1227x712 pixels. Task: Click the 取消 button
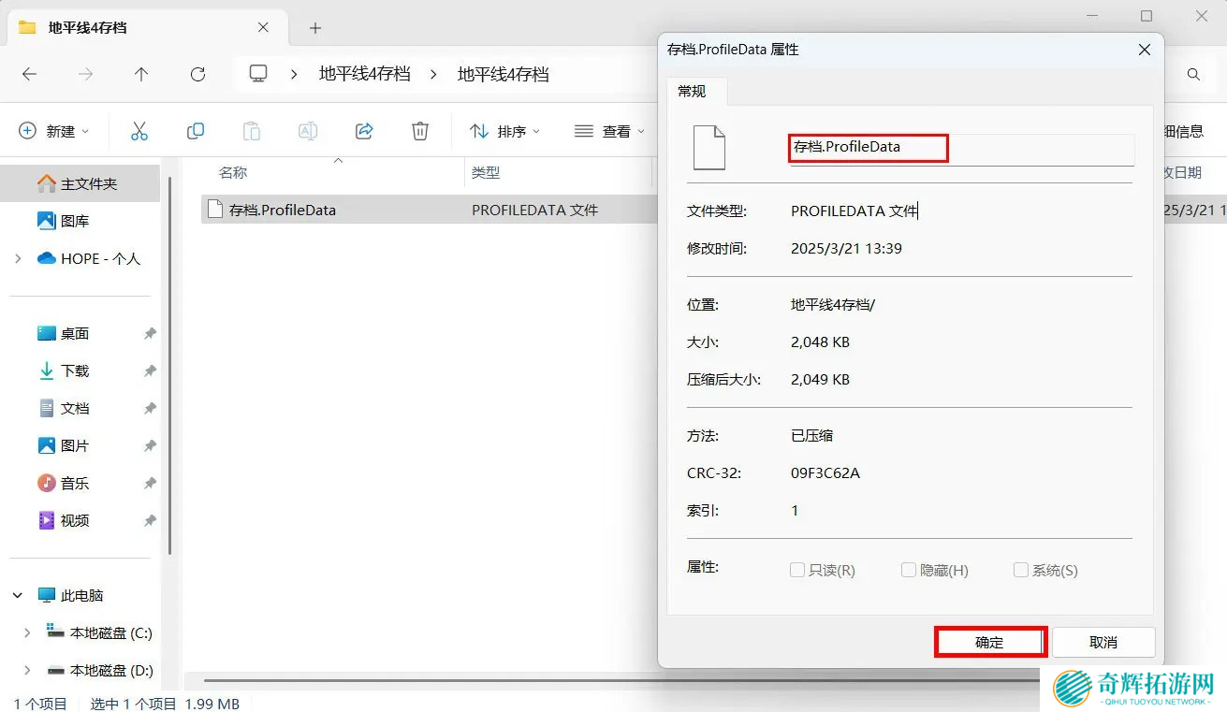(1103, 642)
